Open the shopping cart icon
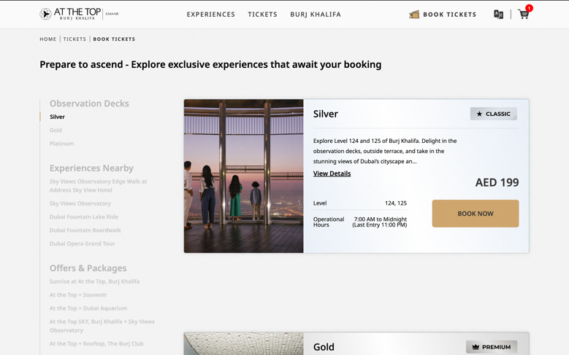Viewport: 569px width, 355px height. (524, 14)
